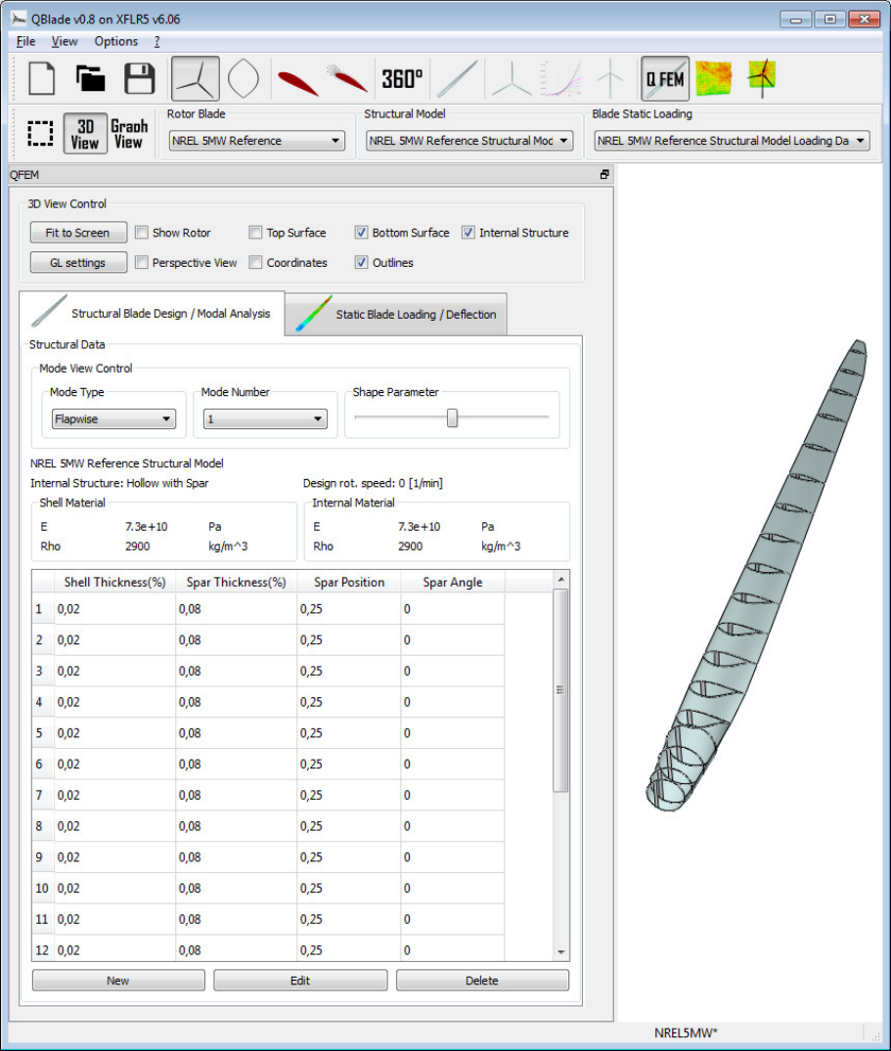
Task: Click the dashed rectangle view icon
Action: (x=40, y=133)
